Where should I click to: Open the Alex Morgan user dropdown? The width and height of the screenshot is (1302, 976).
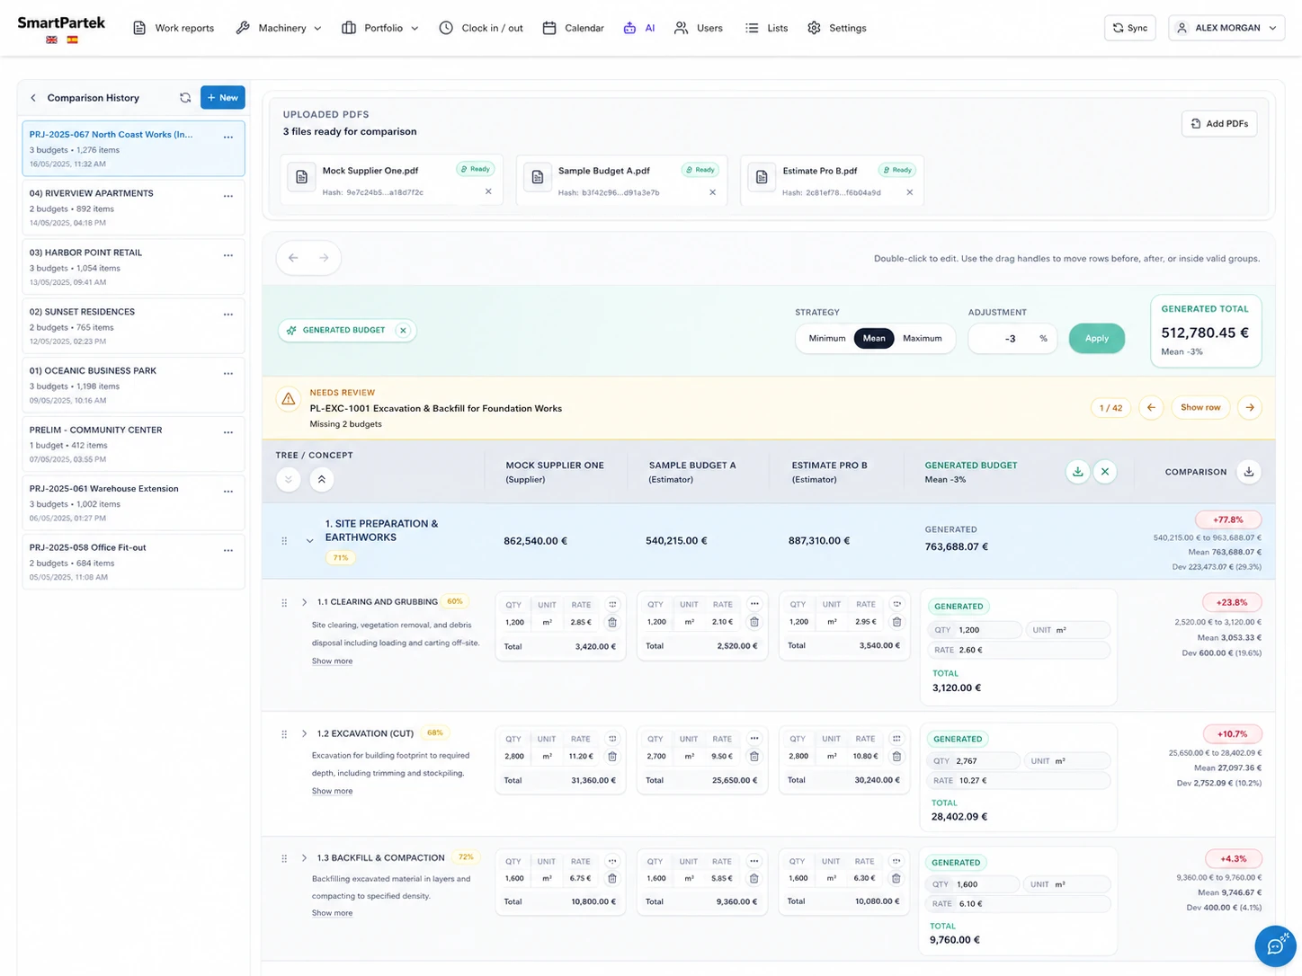[1226, 28]
